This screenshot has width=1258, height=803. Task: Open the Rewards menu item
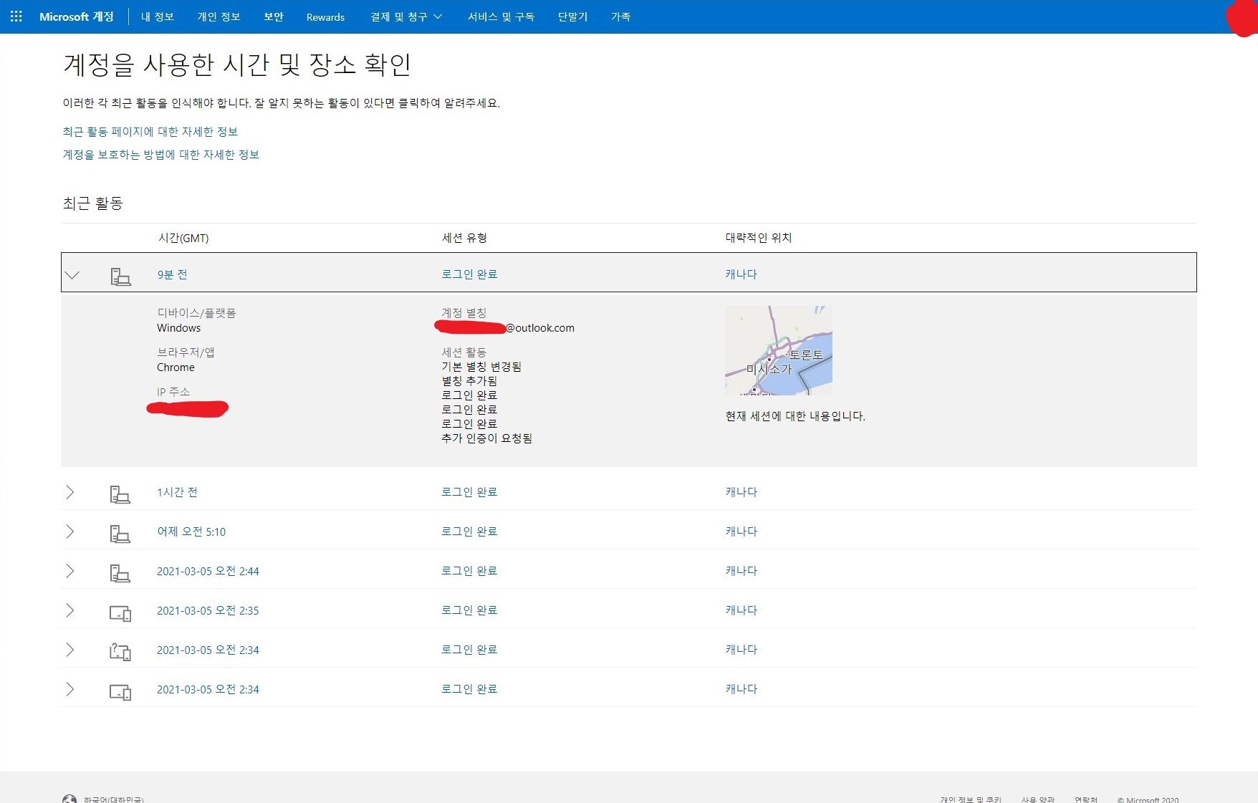coord(325,17)
